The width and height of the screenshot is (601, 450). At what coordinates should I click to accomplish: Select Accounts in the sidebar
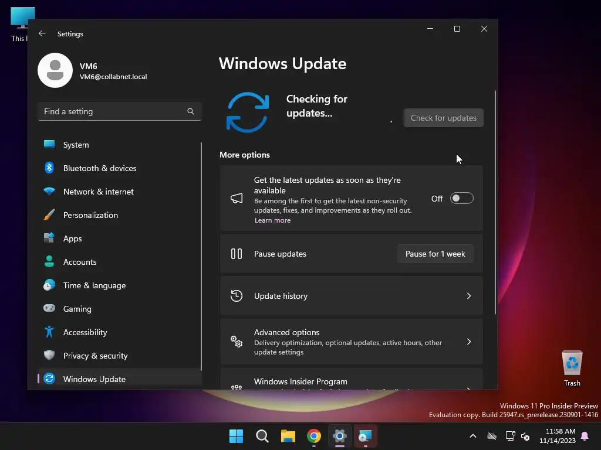[119, 262]
